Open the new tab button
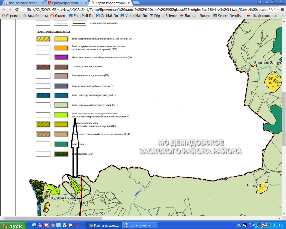The image size is (286, 229). pos(136,3)
